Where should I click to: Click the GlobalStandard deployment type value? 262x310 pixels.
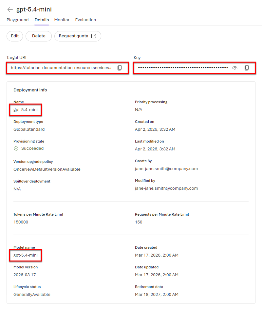[29, 129]
